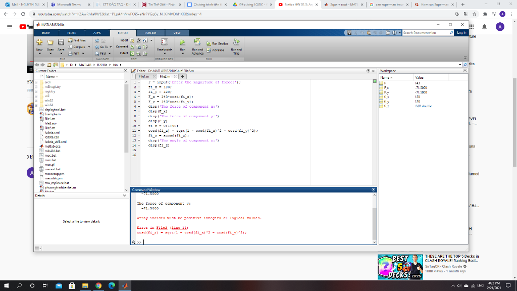Add a new editor tab with the plus button
Viewport: 517px width, 291px height.
[x=182, y=77]
